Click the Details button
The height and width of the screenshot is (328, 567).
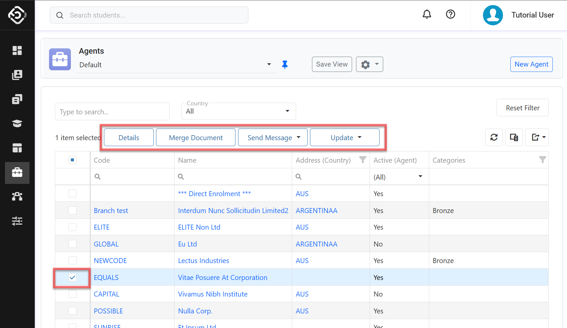pyautogui.click(x=129, y=137)
